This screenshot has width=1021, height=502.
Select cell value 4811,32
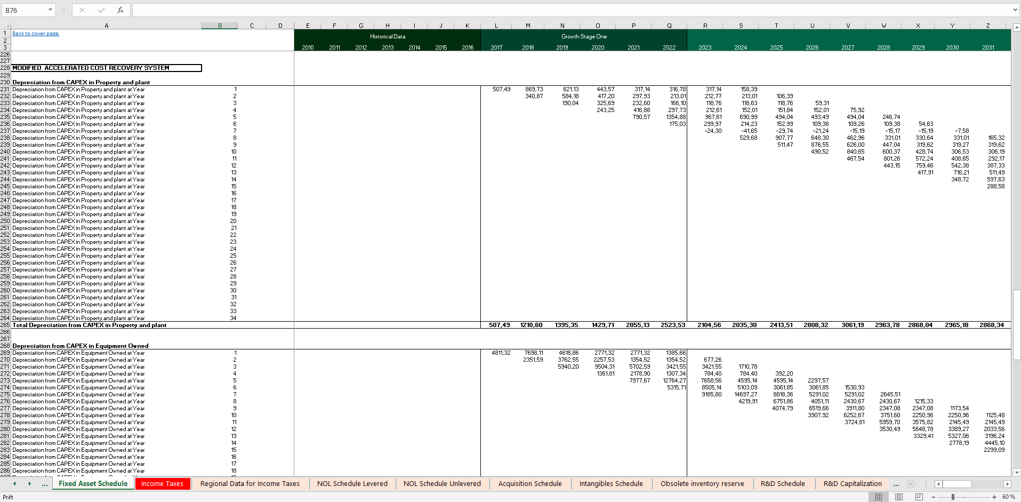click(x=496, y=353)
